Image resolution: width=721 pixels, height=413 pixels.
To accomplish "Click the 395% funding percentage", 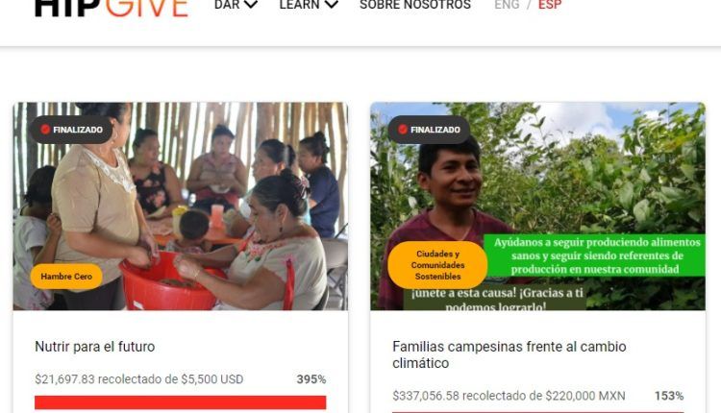I will (x=311, y=379).
